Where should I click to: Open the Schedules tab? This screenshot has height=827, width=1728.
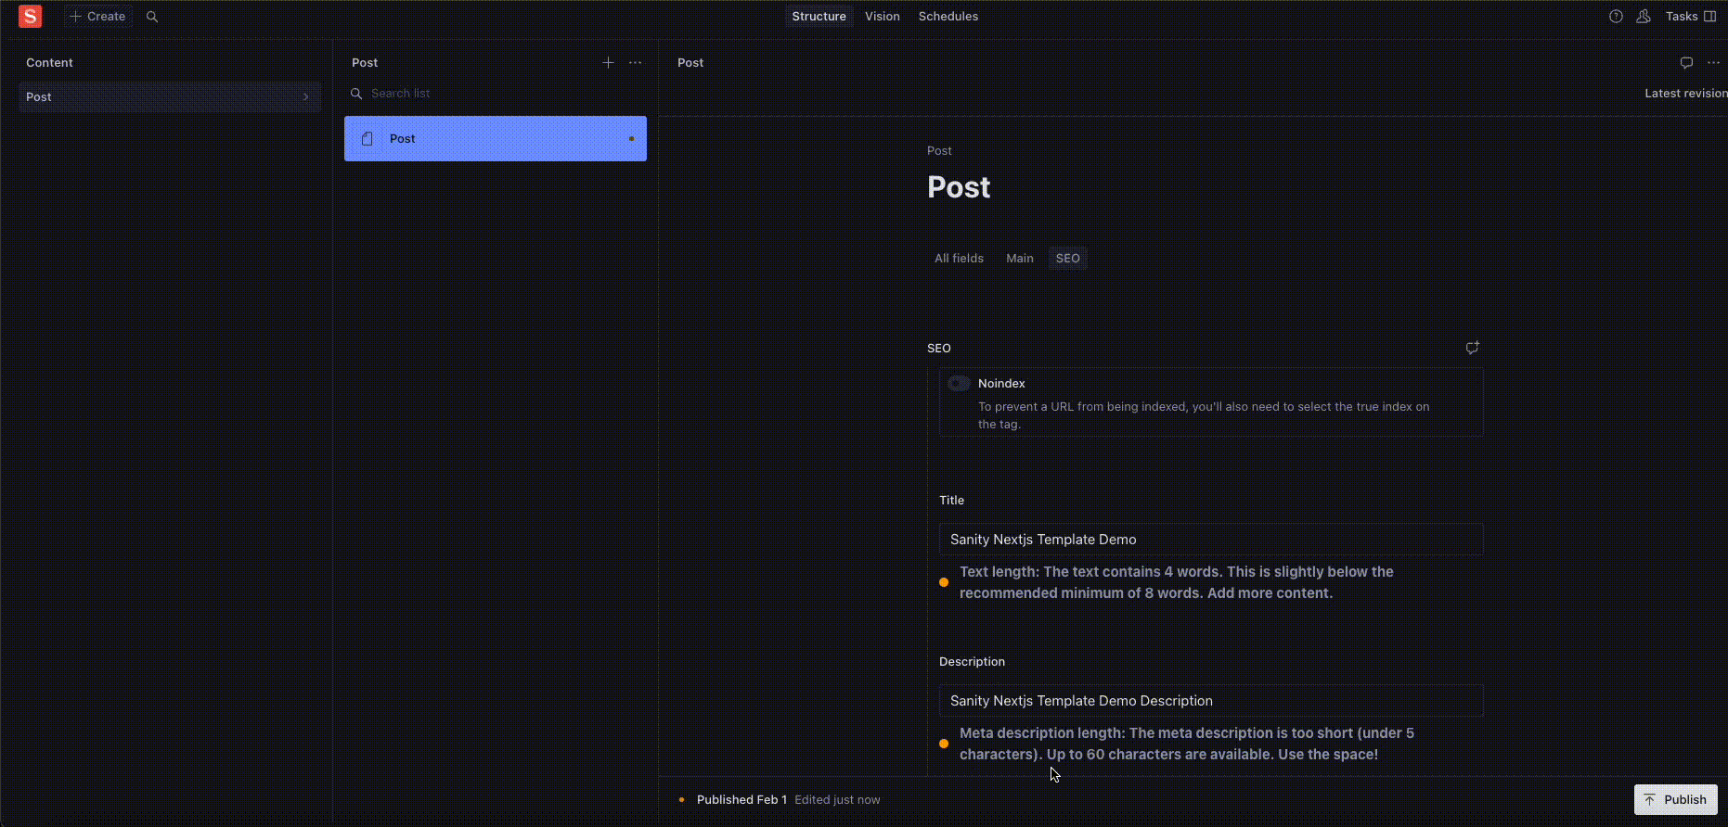click(x=948, y=16)
